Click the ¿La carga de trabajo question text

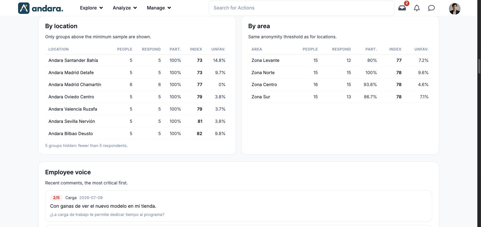107,214
